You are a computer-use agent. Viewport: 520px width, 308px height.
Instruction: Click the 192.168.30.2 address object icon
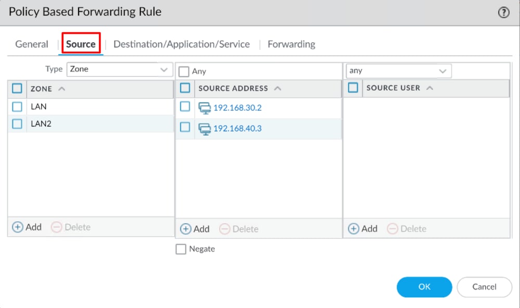pos(204,108)
